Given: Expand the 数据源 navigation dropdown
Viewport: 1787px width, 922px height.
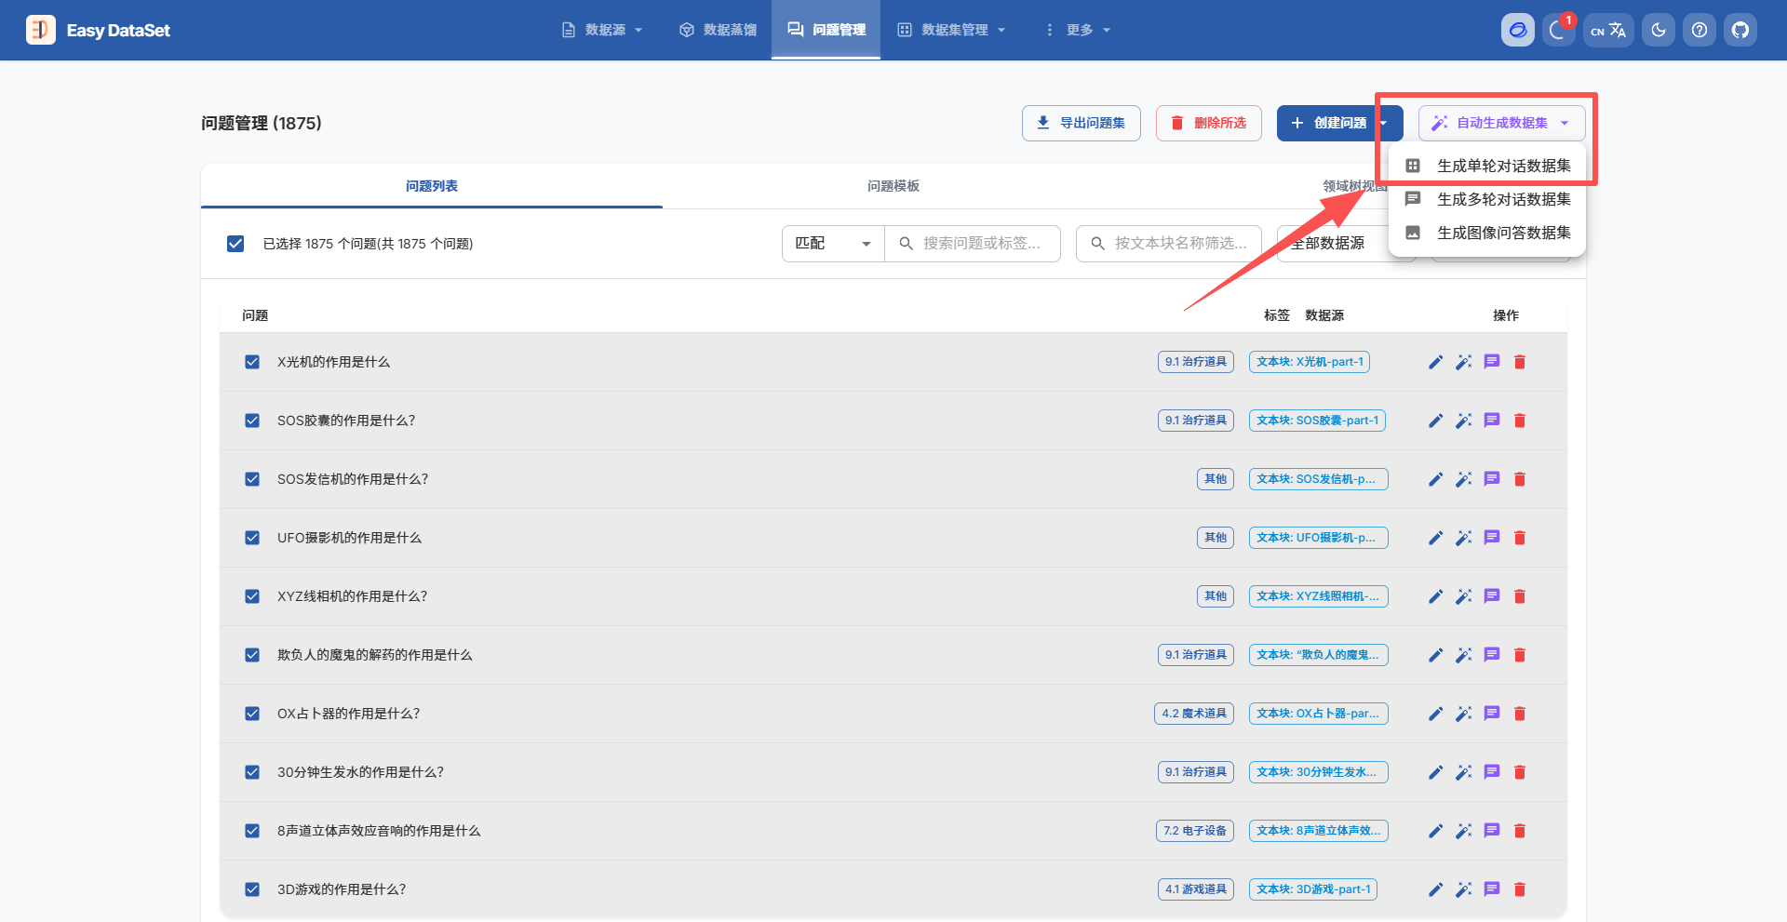Looking at the screenshot, I should click(603, 30).
